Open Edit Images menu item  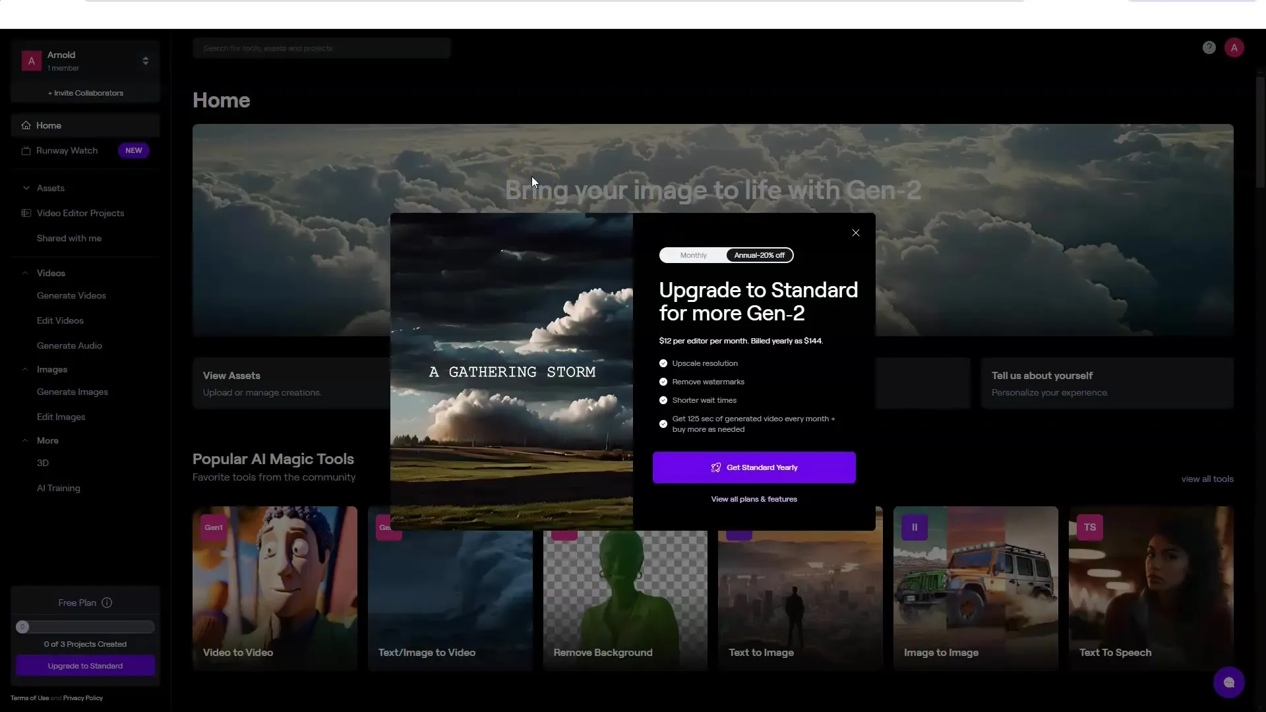pos(61,417)
